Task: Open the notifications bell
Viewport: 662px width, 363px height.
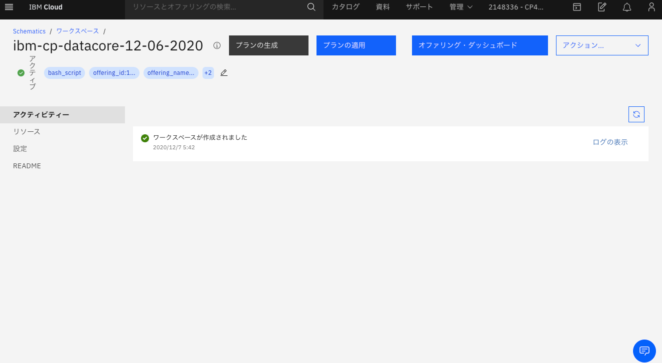Action: [627, 7]
